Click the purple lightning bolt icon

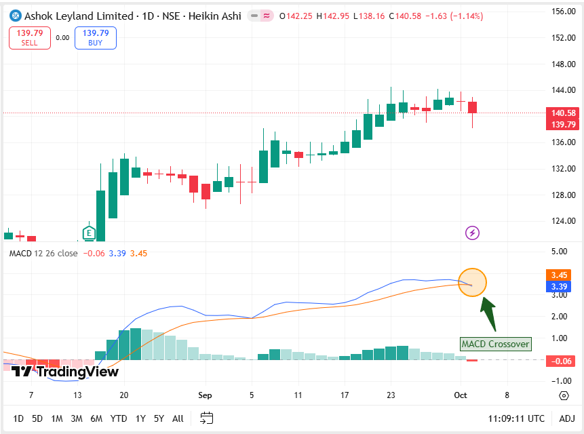pyautogui.click(x=473, y=233)
